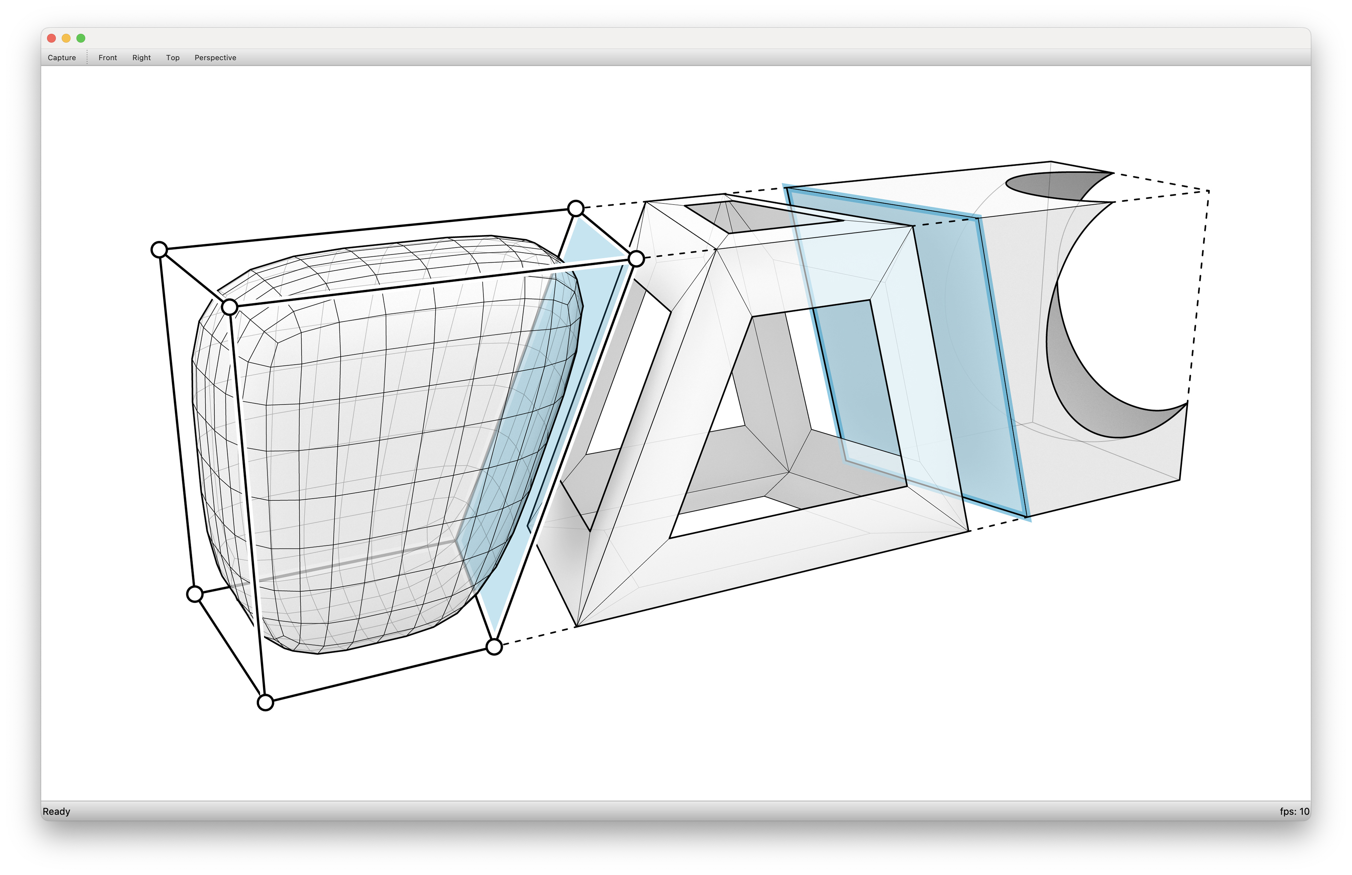Select the bottommost bounding box corner handle

point(265,702)
